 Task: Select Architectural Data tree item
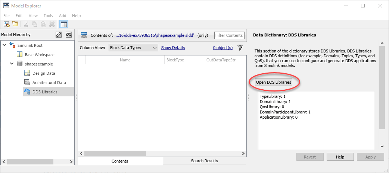49,82
